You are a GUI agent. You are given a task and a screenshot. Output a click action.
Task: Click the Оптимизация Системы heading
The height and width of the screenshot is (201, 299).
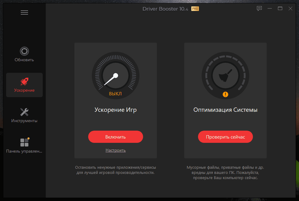coord(225,110)
